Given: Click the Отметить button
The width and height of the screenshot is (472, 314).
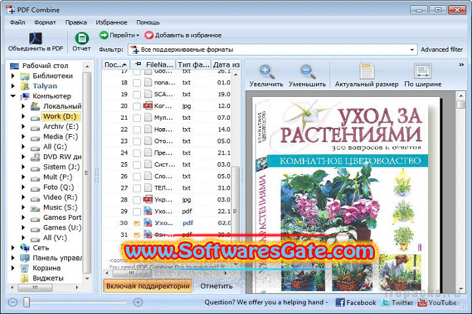Looking at the screenshot, I should point(216,286).
